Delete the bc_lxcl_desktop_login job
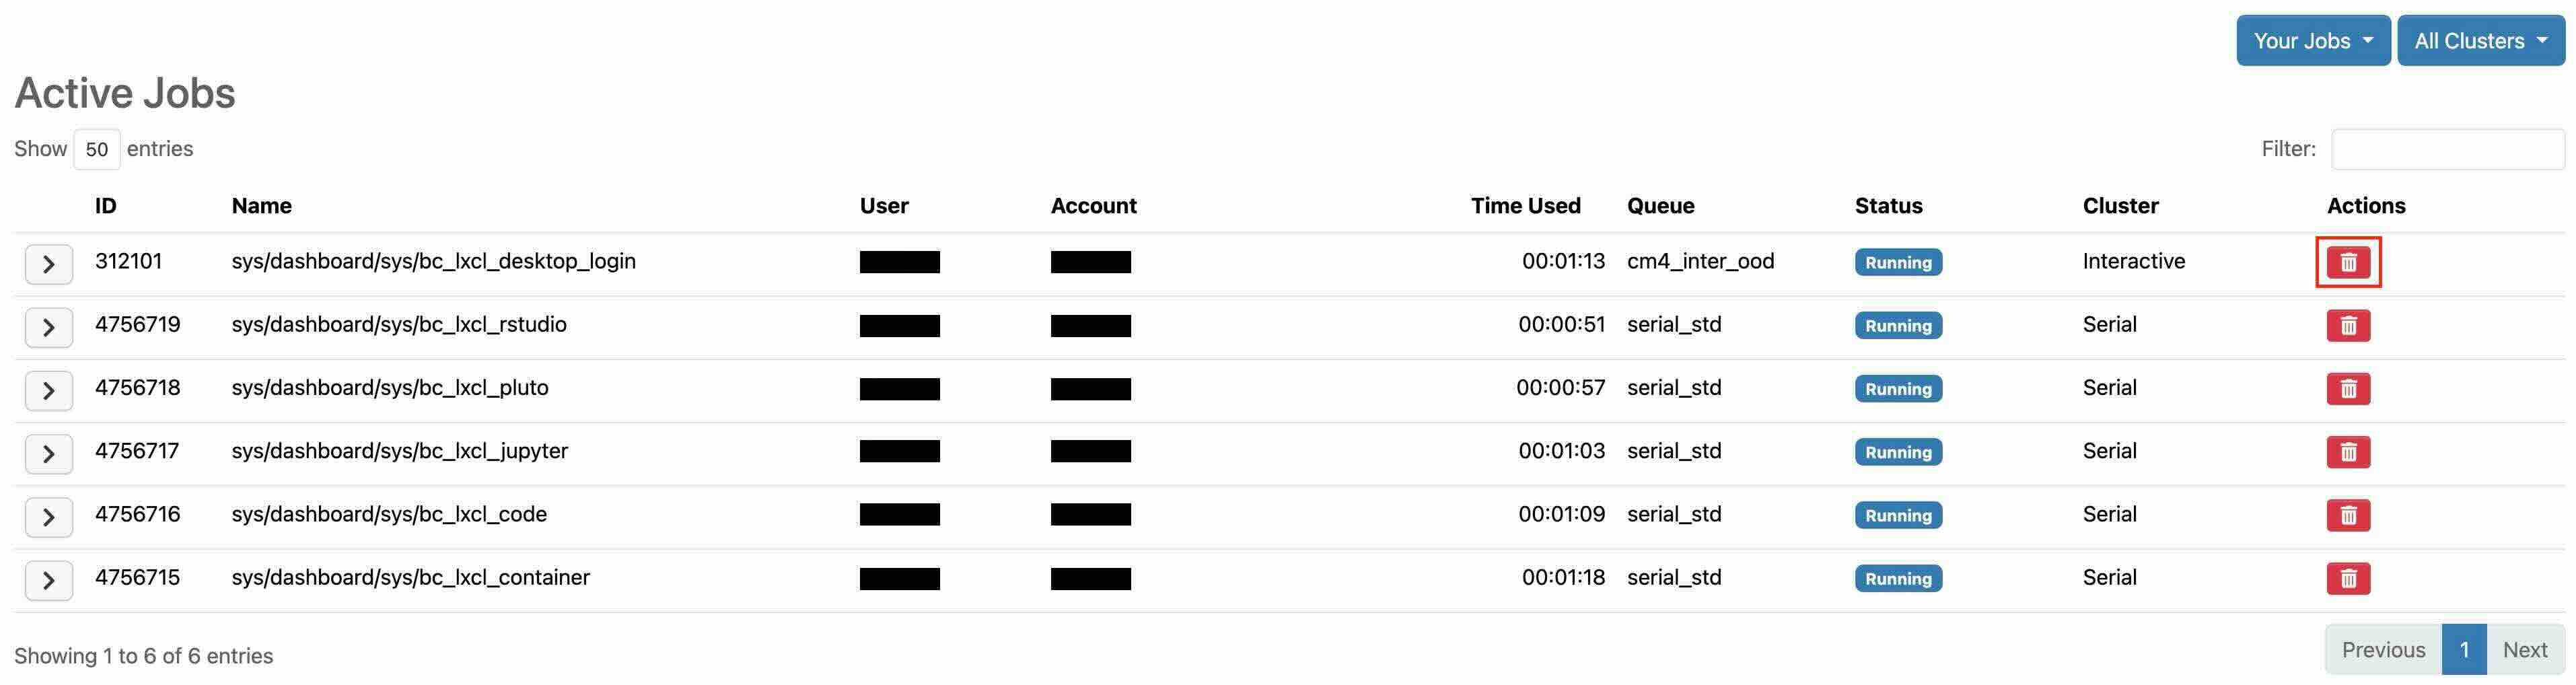The height and width of the screenshot is (685, 2576). (2348, 262)
